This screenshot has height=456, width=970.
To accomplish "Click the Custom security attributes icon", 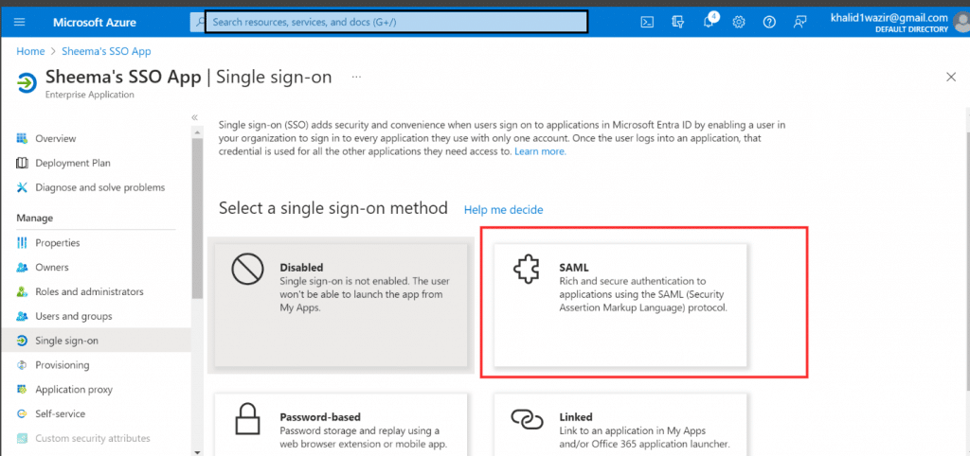I will click(23, 439).
